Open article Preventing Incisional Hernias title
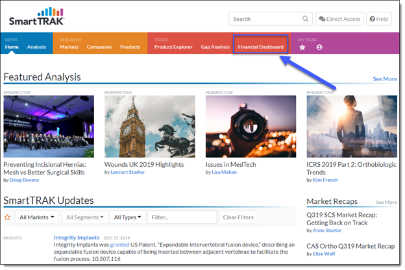This screenshot has width=405, height=270. pos(45,168)
